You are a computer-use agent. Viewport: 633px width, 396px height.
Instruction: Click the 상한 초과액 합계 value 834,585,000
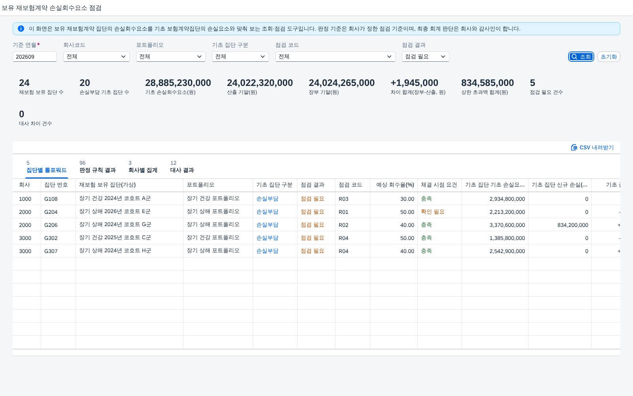(487, 83)
